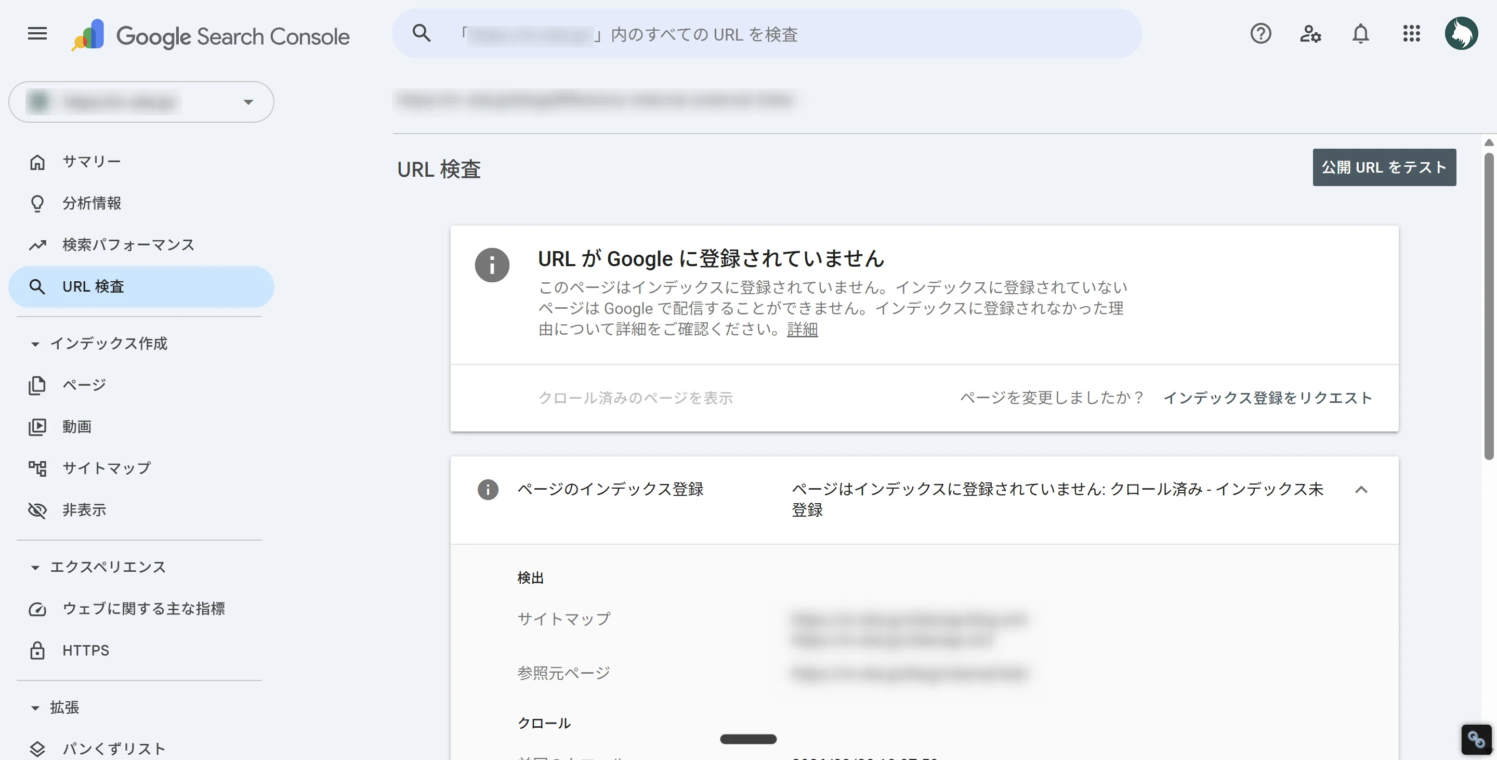Open the HTTPS report via the lock icon
This screenshot has height=760, width=1497.
(x=37, y=650)
